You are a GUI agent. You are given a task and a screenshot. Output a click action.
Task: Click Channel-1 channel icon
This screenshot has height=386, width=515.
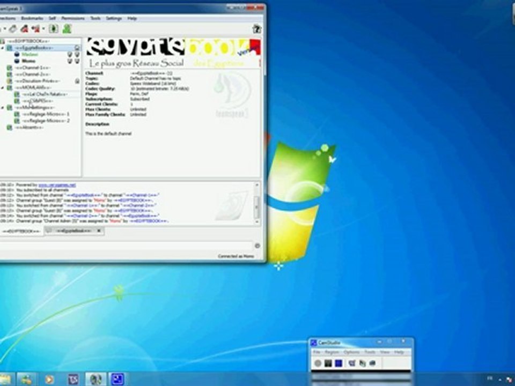coord(9,68)
